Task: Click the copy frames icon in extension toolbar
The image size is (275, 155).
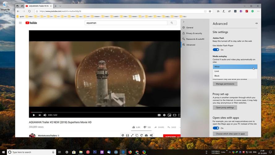Action: pyautogui.click(x=137, y=135)
